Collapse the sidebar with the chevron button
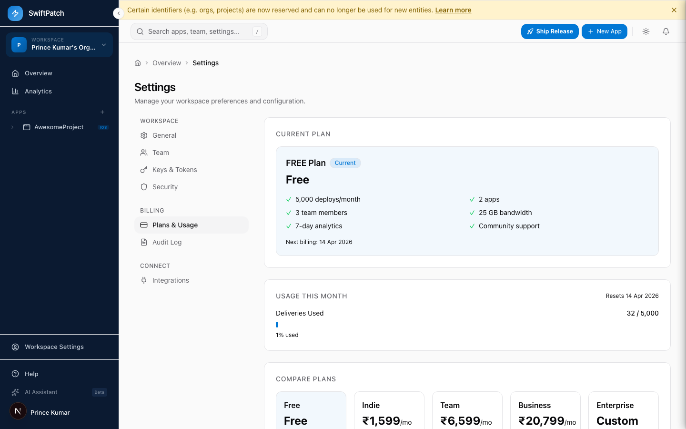The height and width of the screenshot is (429, 686). [118, 13]
